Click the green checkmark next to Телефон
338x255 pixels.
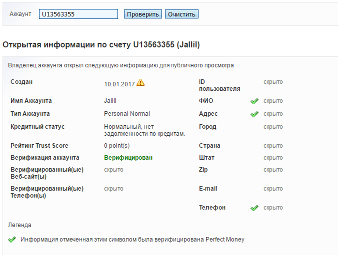(x=254, y=208)
